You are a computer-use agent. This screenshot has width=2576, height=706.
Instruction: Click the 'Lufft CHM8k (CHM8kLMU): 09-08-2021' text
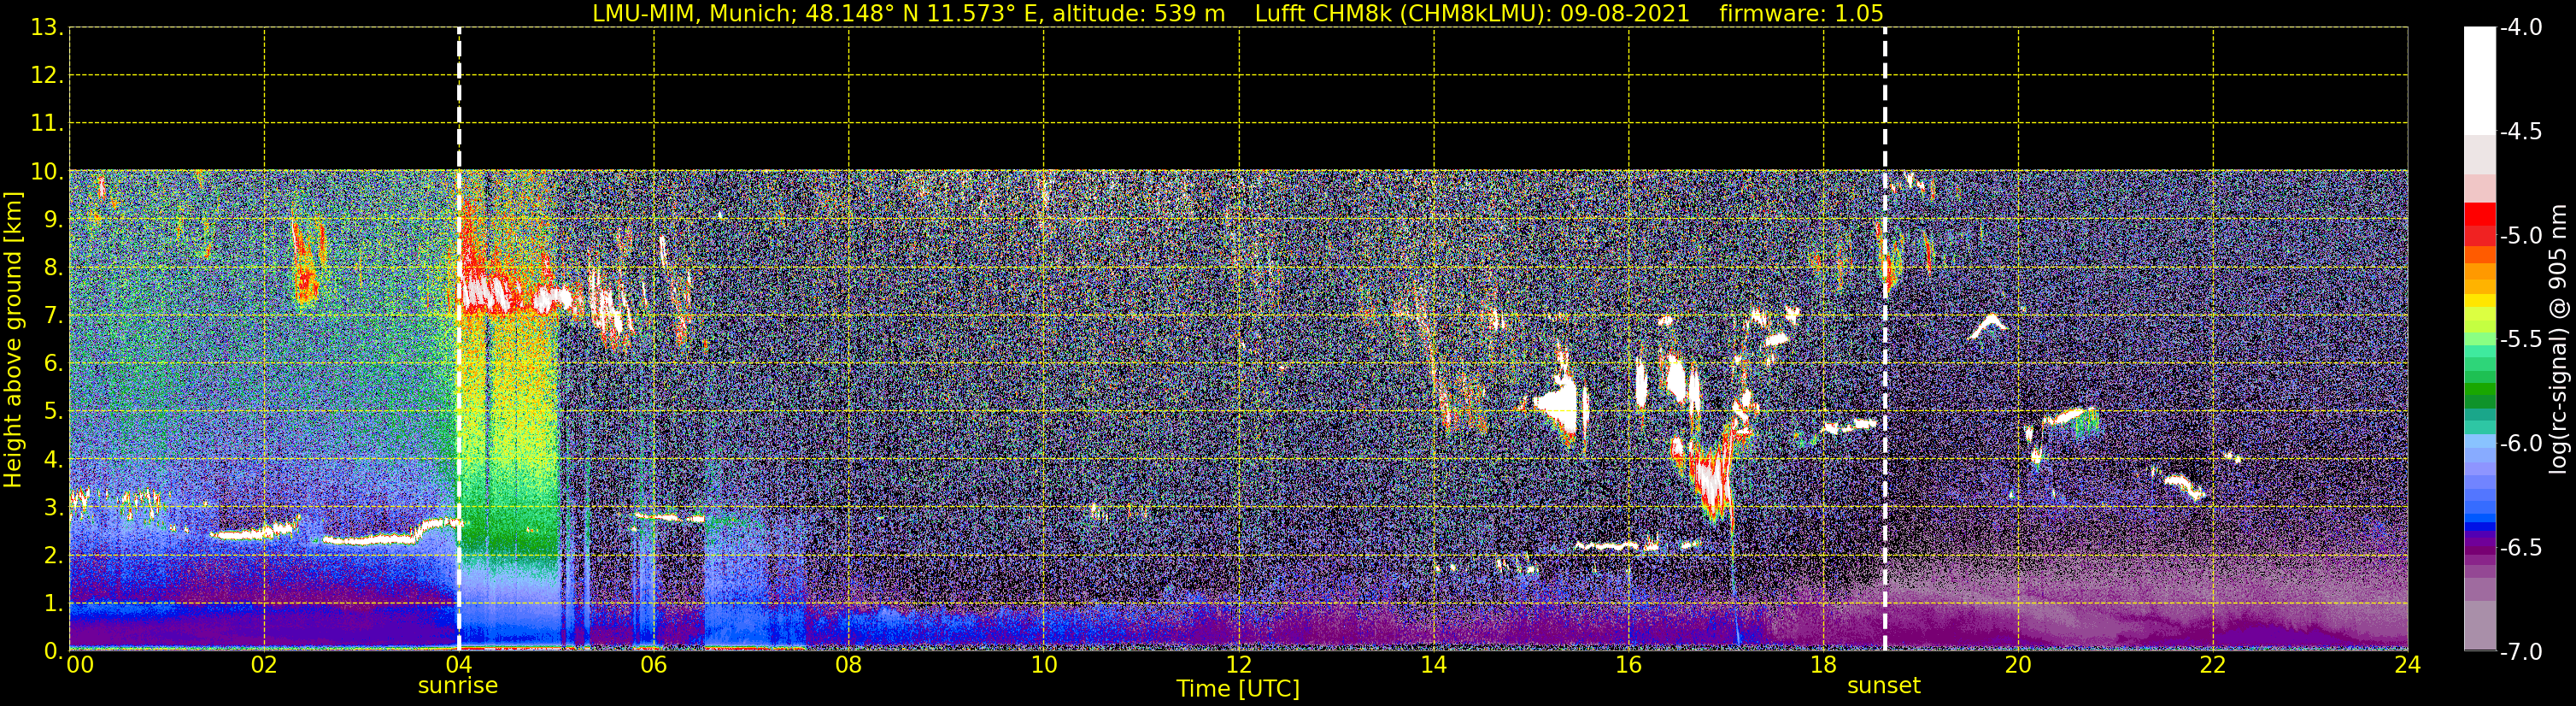(1472, 13)
